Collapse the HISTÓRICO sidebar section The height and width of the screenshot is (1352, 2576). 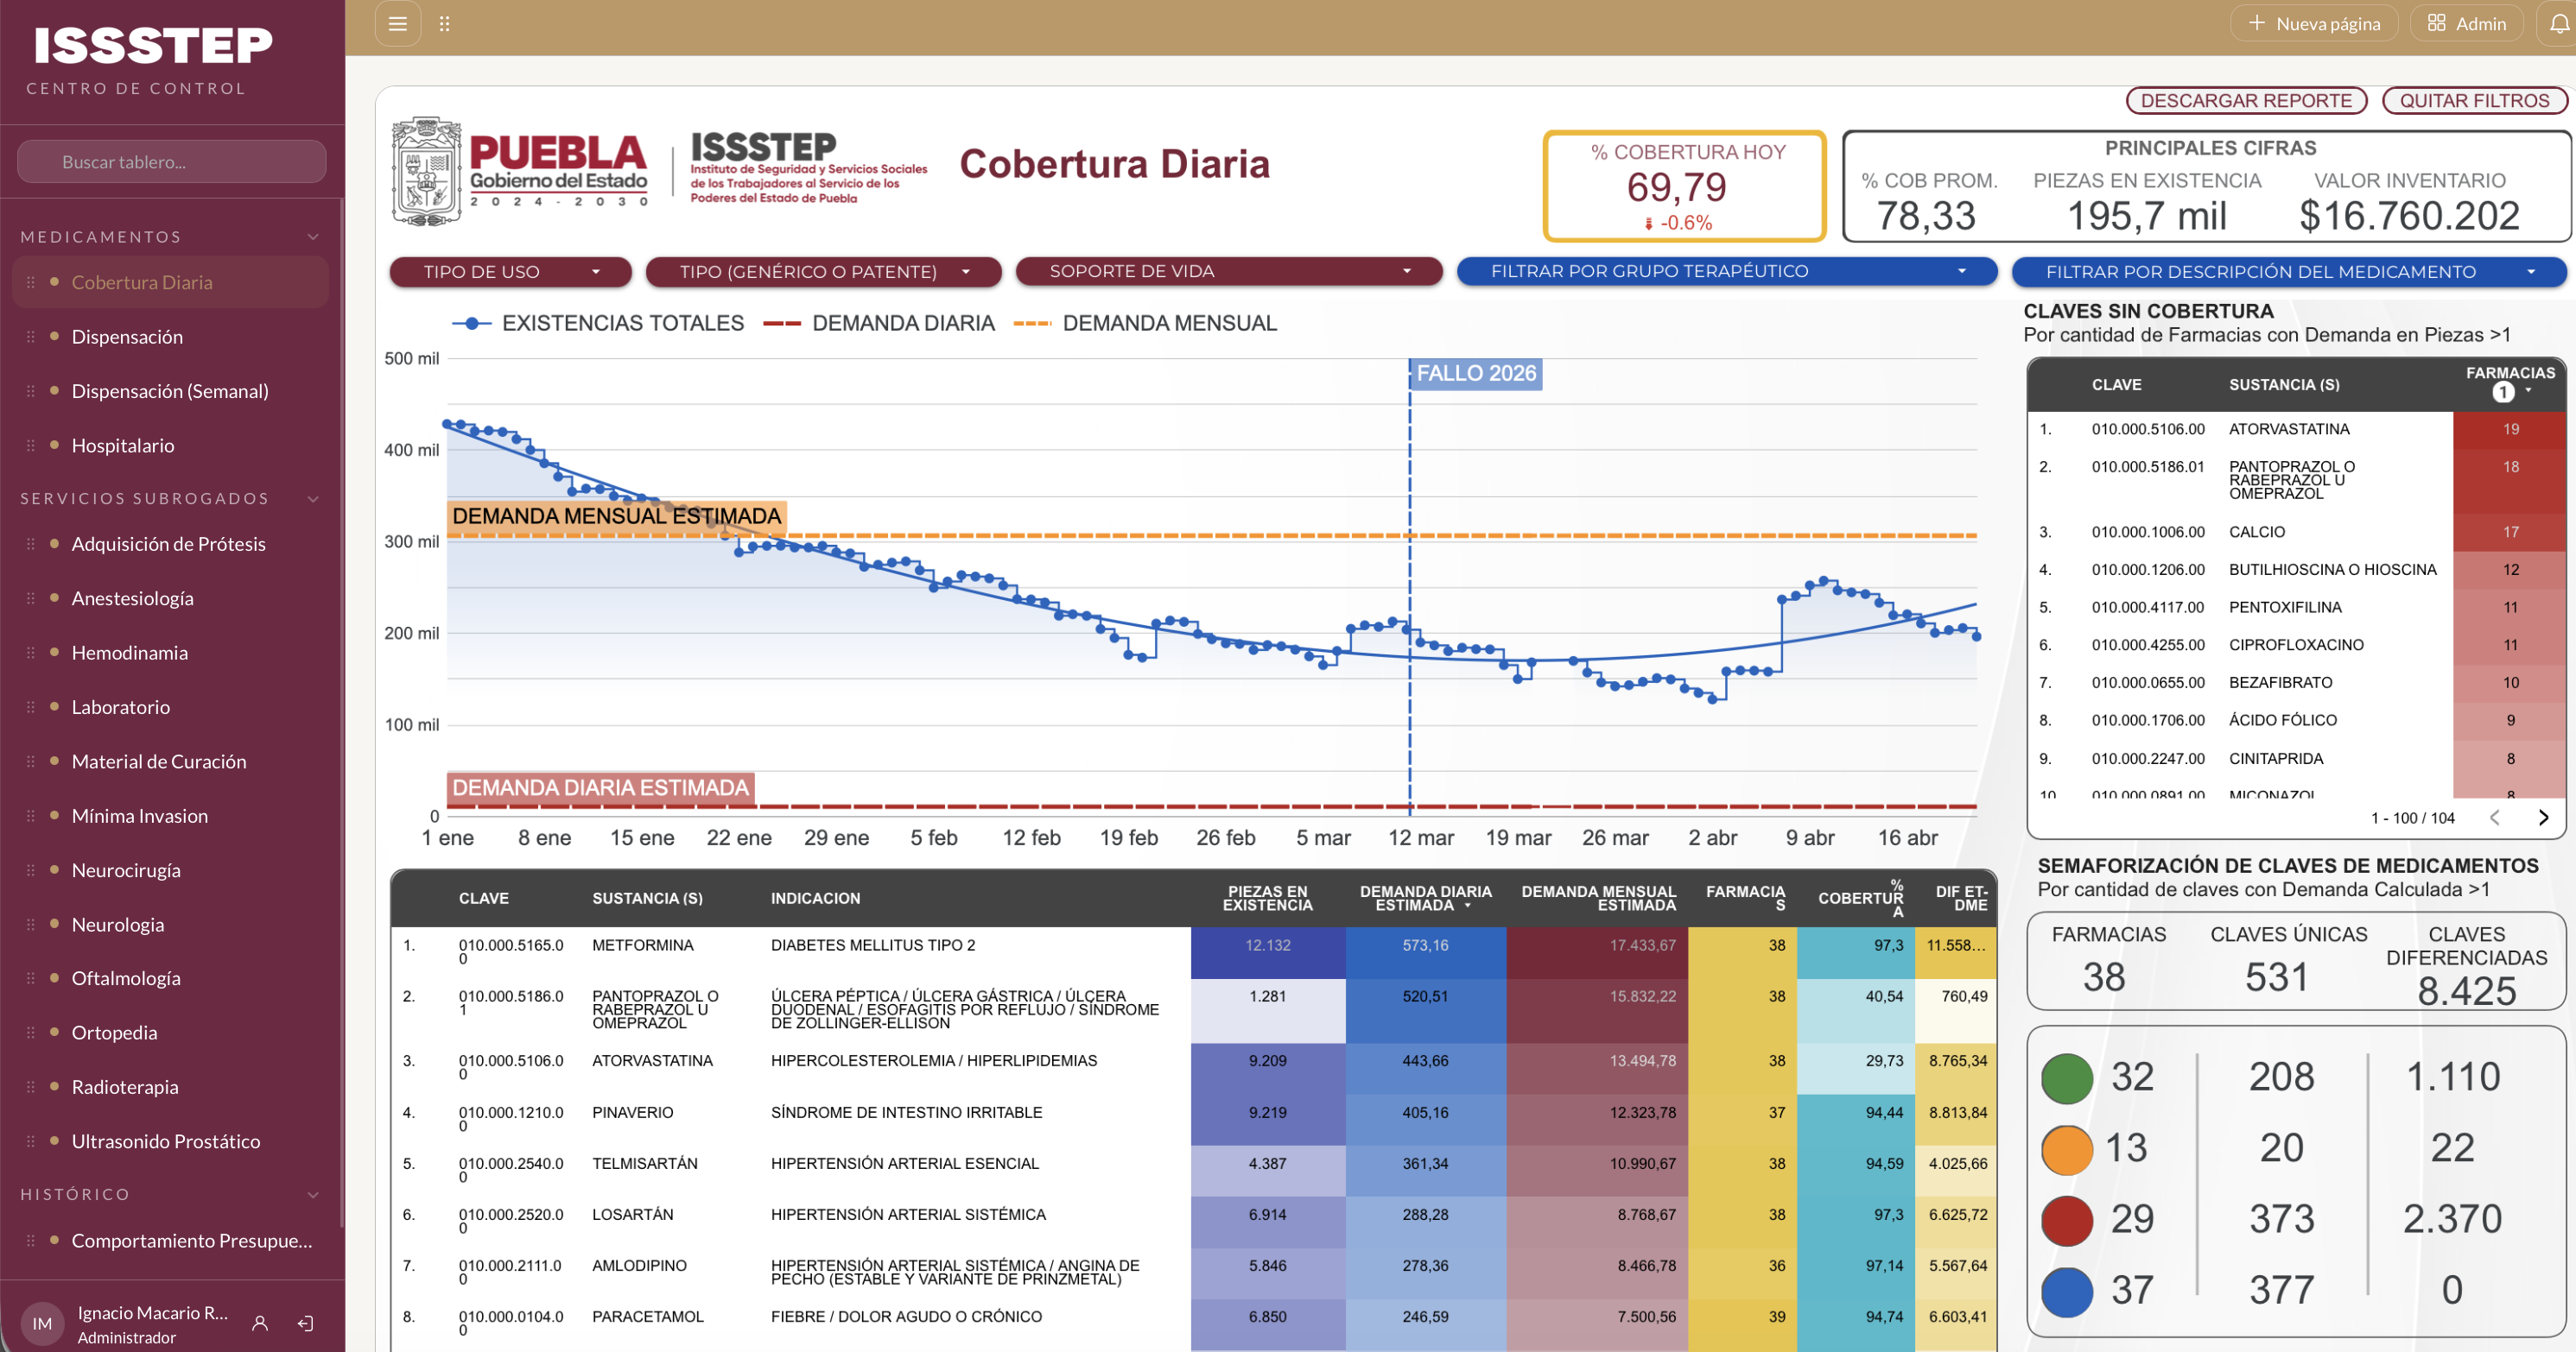(313, 1194)
